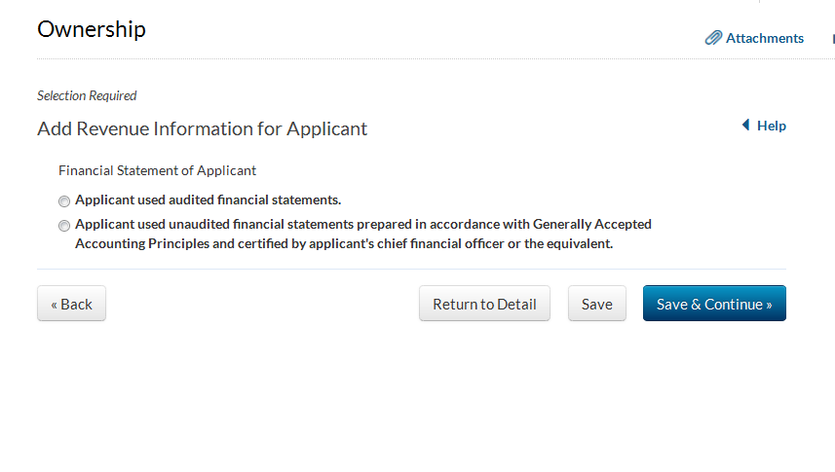The height and width of the screenshot is (472, 835).
Task: Select the unaudited financial statements radio button
Action: click(x=64, y=226)
